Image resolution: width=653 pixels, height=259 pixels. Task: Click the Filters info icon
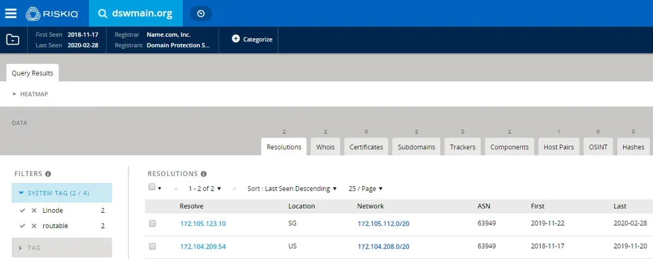48,174
